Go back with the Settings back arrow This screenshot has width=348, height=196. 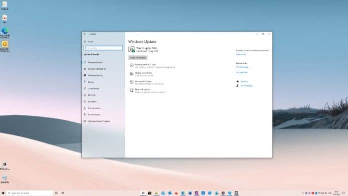point(85,34)
